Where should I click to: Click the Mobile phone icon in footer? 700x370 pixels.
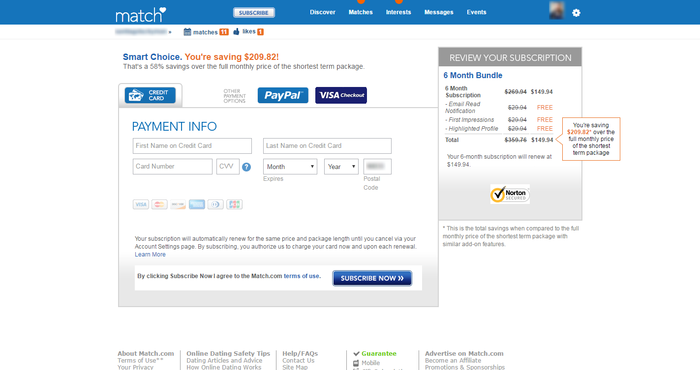(356, 364)
